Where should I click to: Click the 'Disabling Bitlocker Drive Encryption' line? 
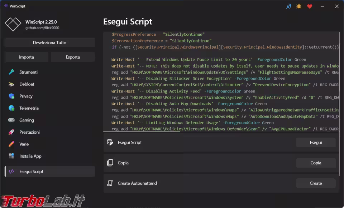pos(198,79)
